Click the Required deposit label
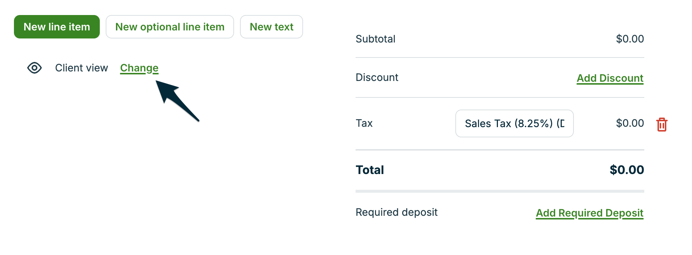 (396, 212)
